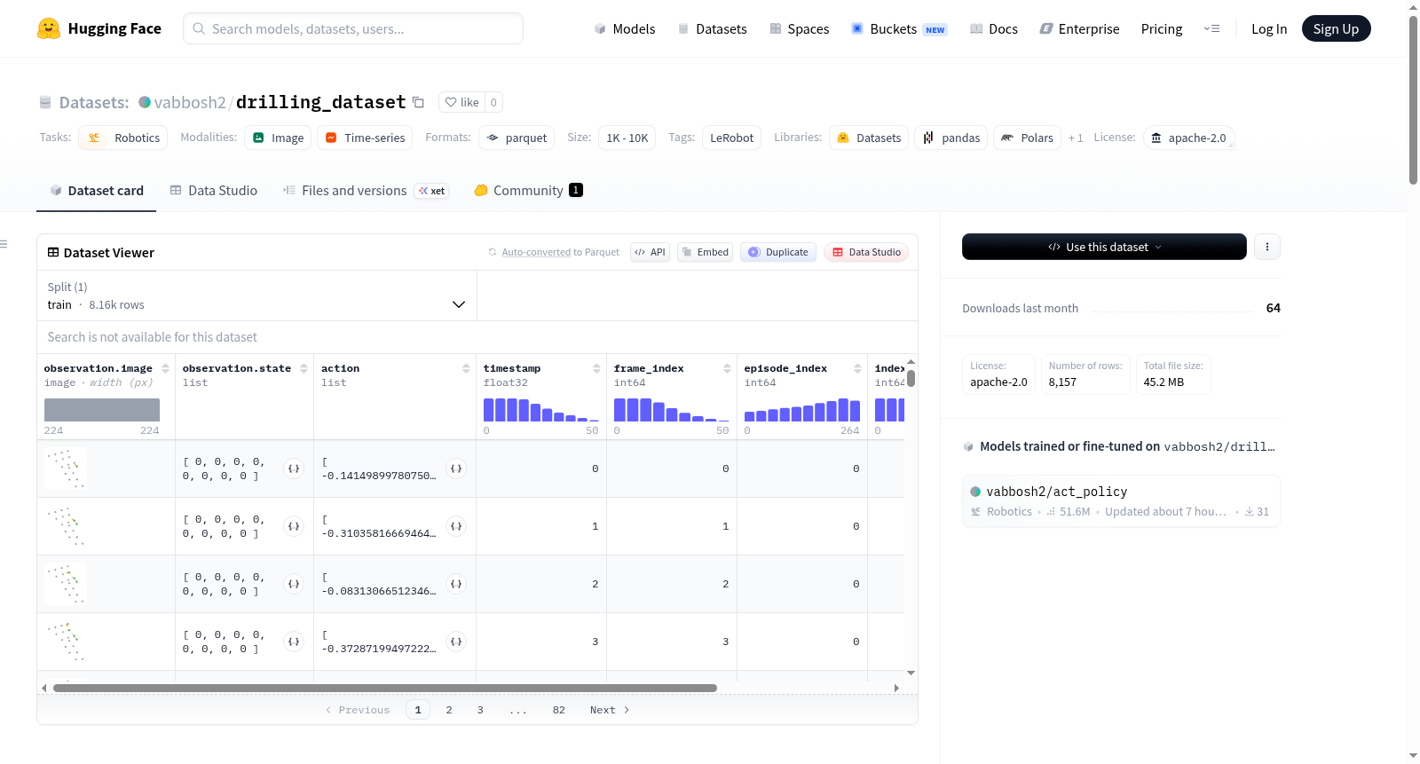The image size is (1420, 764).
Task: Click the Hugging Face logo icon
Action: point(49,28)
